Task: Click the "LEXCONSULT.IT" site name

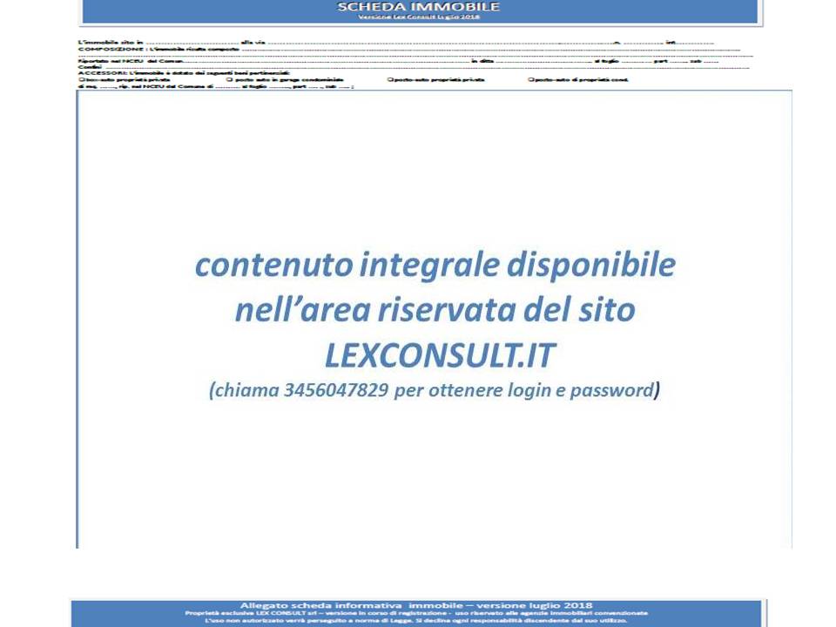Action: pyautogui.click(x=441, y=355)
